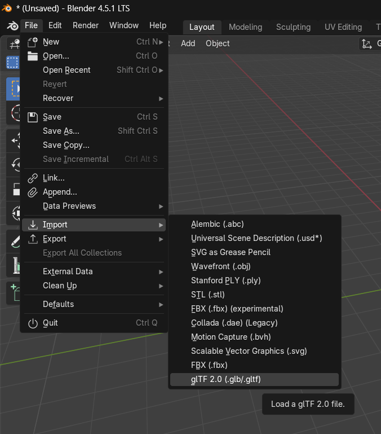381x434 pixels.
Task: Click the Link chain icon
Action: point(33,178)
